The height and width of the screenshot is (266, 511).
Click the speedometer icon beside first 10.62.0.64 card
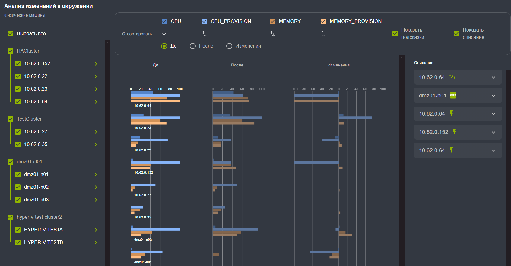point(452,77)
